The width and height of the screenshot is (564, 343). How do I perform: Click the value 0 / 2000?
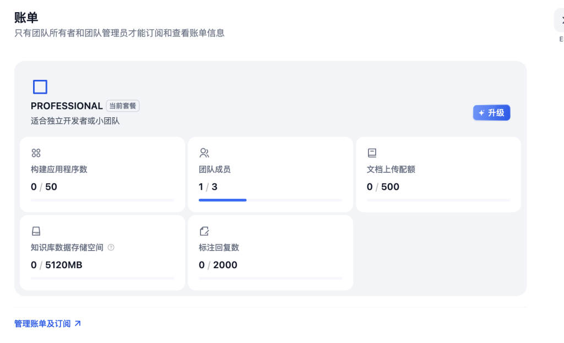pyautogui.click(x=218, y=265)
